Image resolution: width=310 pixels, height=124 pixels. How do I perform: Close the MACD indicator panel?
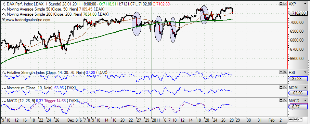point(285,100)
